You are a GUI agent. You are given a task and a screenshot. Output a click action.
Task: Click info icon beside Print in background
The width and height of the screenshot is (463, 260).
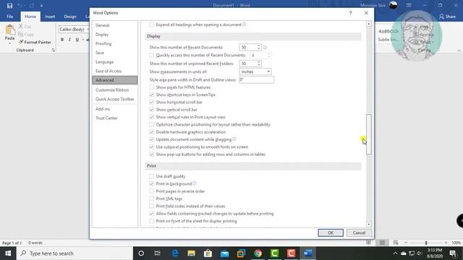click(x=195, y=183)
